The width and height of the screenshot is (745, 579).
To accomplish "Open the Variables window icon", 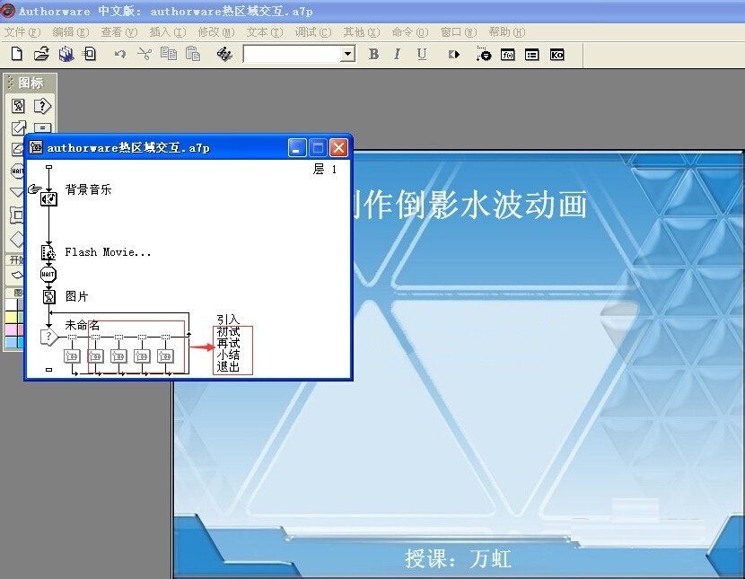I will pos(532,55).
